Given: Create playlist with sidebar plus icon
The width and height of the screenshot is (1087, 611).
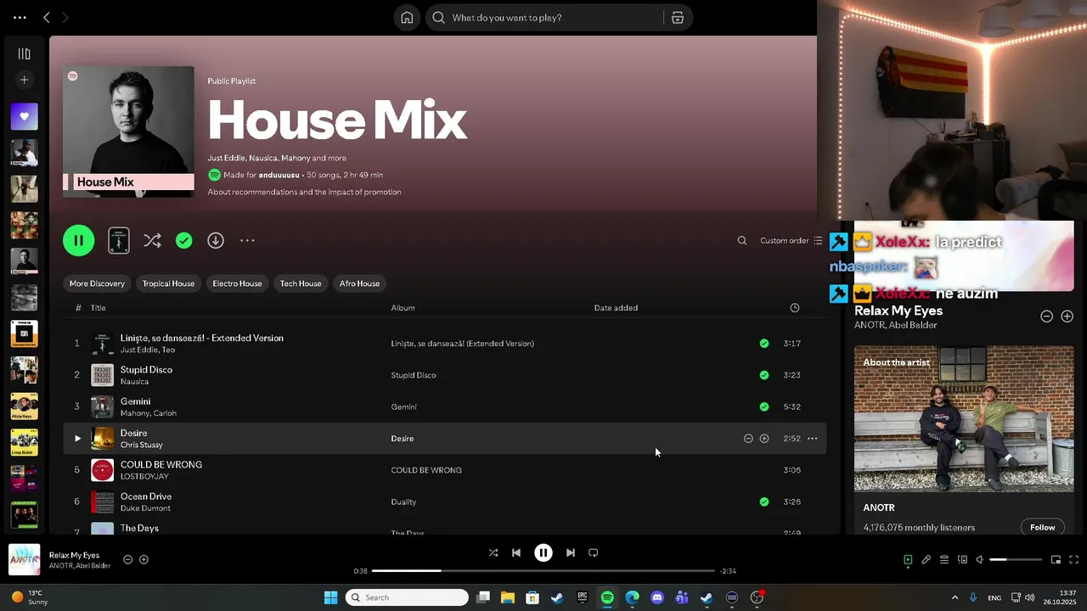Looking at the screenshot, I should (24, 80).
